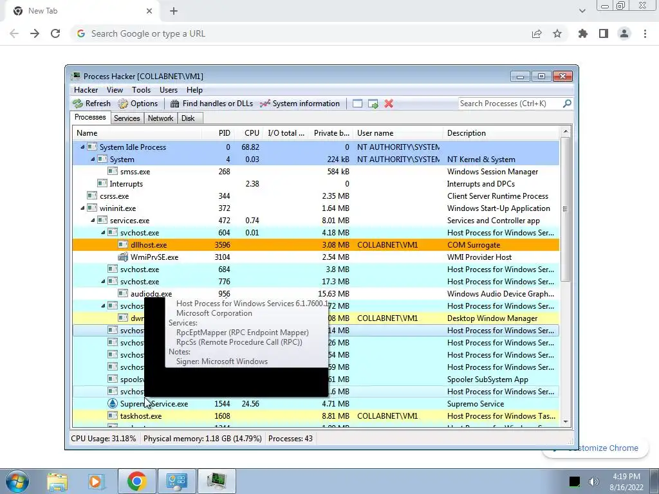Viewport: 659px width, 494px height.
Task: Click the Refresh toolbar button
Action: [x=91, y=104]
